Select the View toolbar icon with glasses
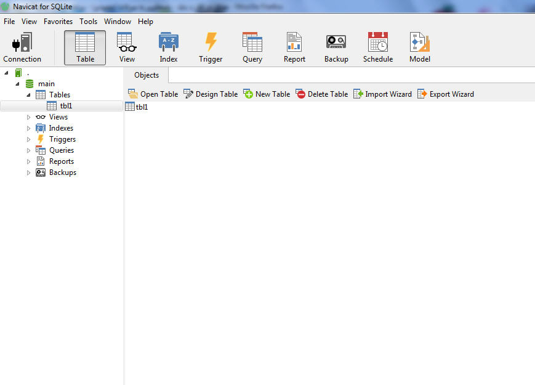 pos(127,43)
